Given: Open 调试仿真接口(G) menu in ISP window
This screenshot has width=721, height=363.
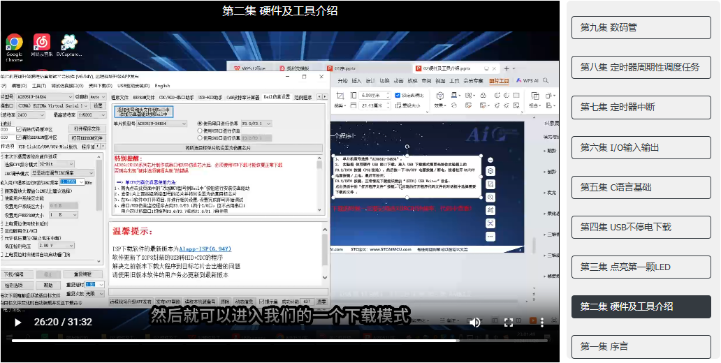Looking at the screenshot, I should coord(67,85).
